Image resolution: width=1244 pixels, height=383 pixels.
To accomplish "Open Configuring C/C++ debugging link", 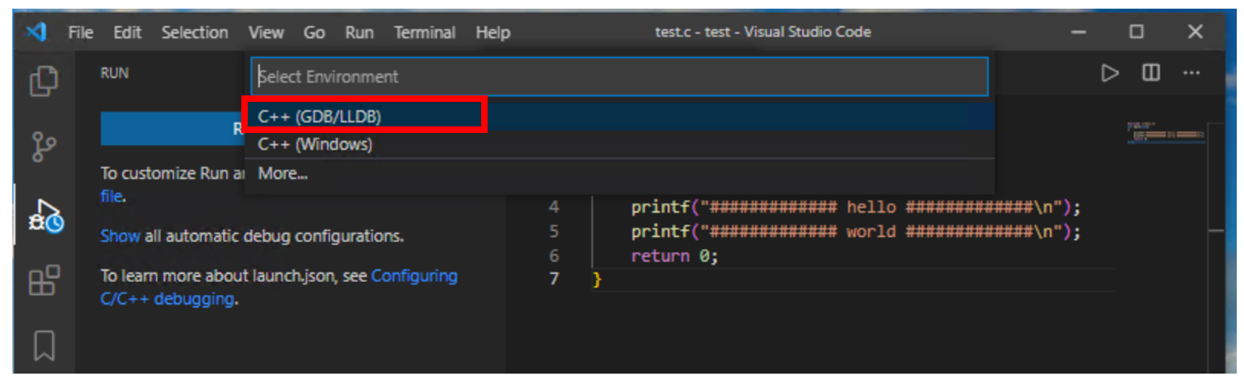I will [278, 287].
